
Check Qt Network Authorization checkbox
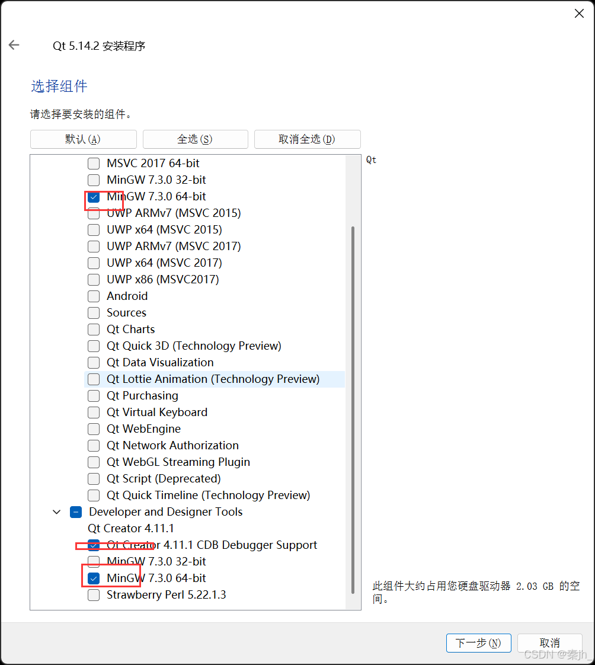93,446
